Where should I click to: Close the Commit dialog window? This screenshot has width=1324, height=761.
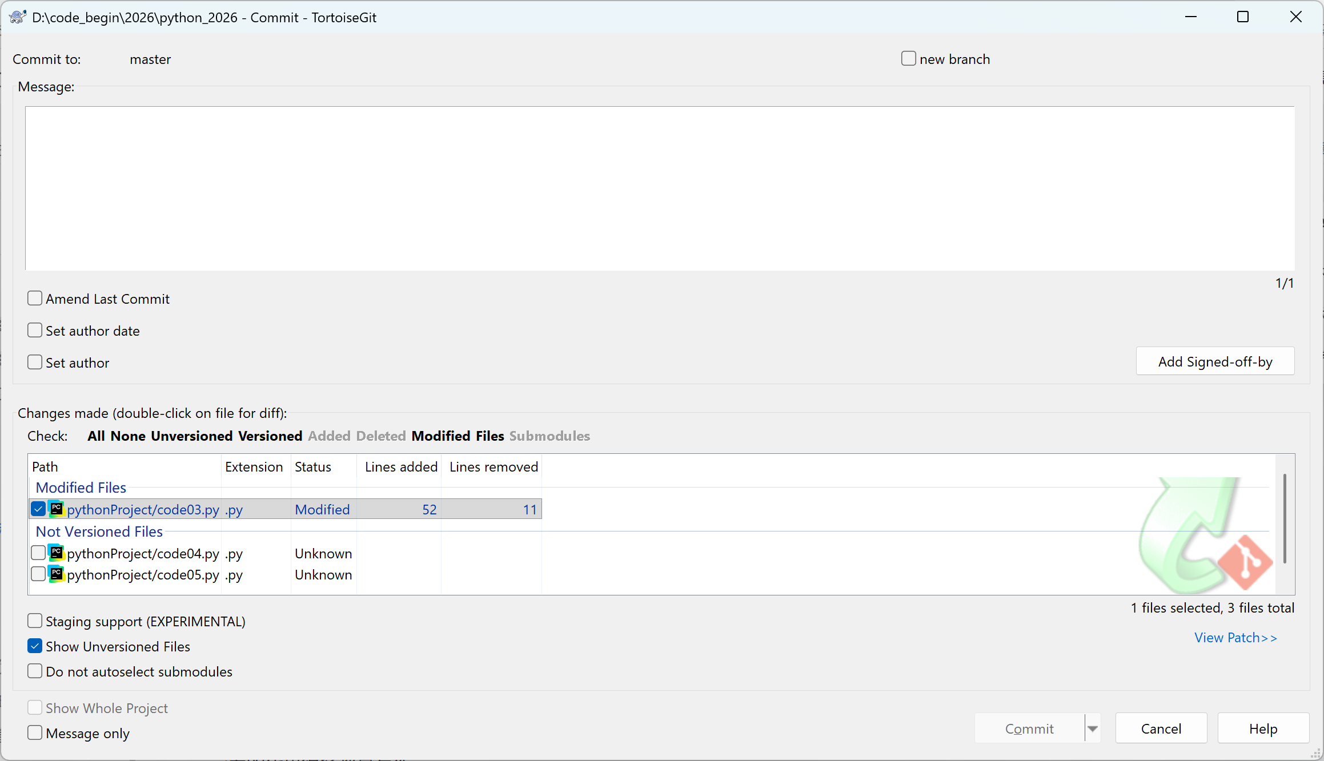[1296, 17]
